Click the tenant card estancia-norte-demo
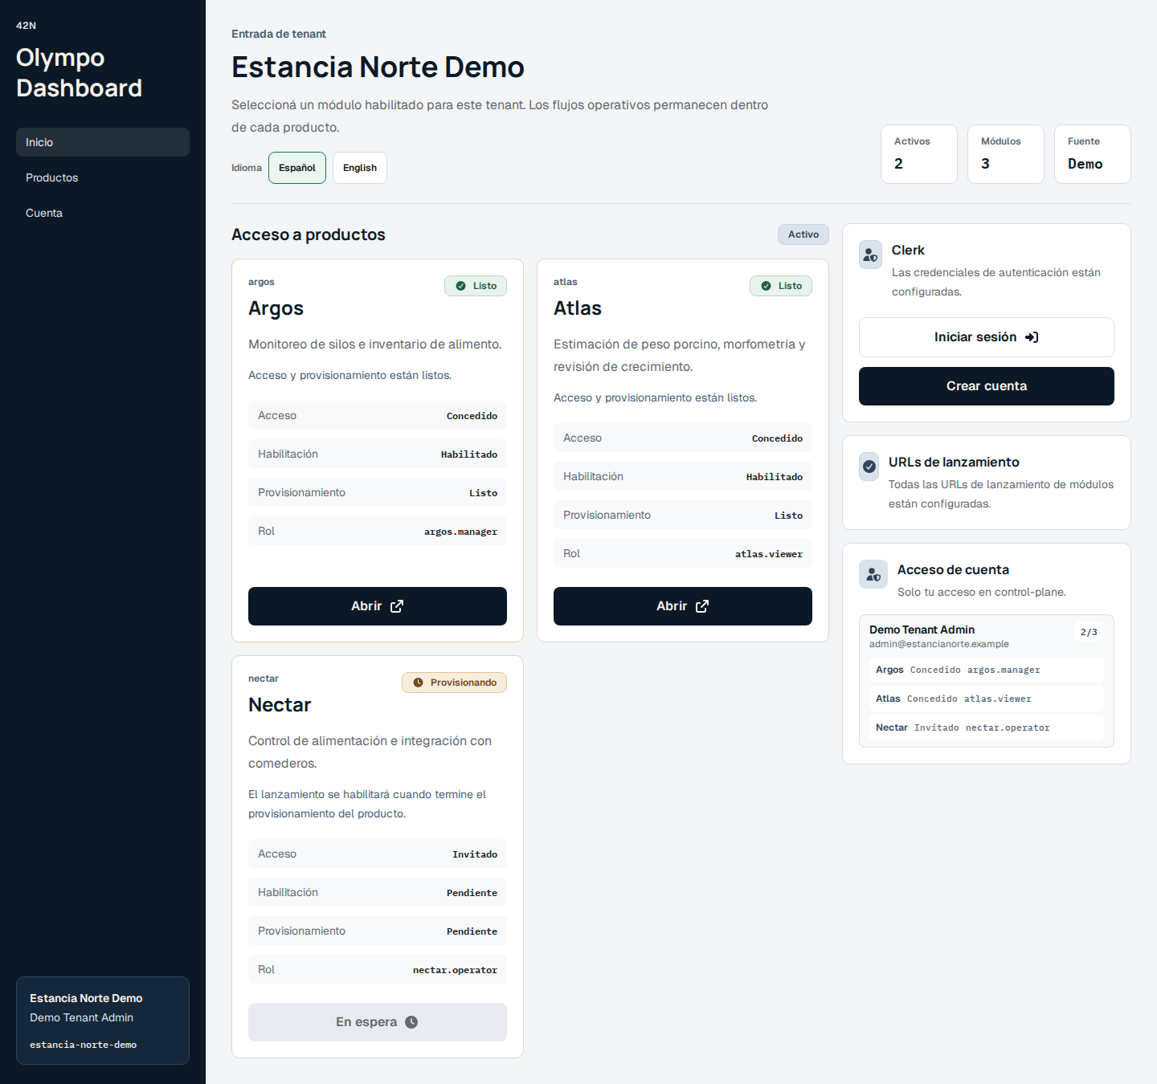Image resolution: width=1157 pixels, height=1084 pixels. tap(103, 1021)
